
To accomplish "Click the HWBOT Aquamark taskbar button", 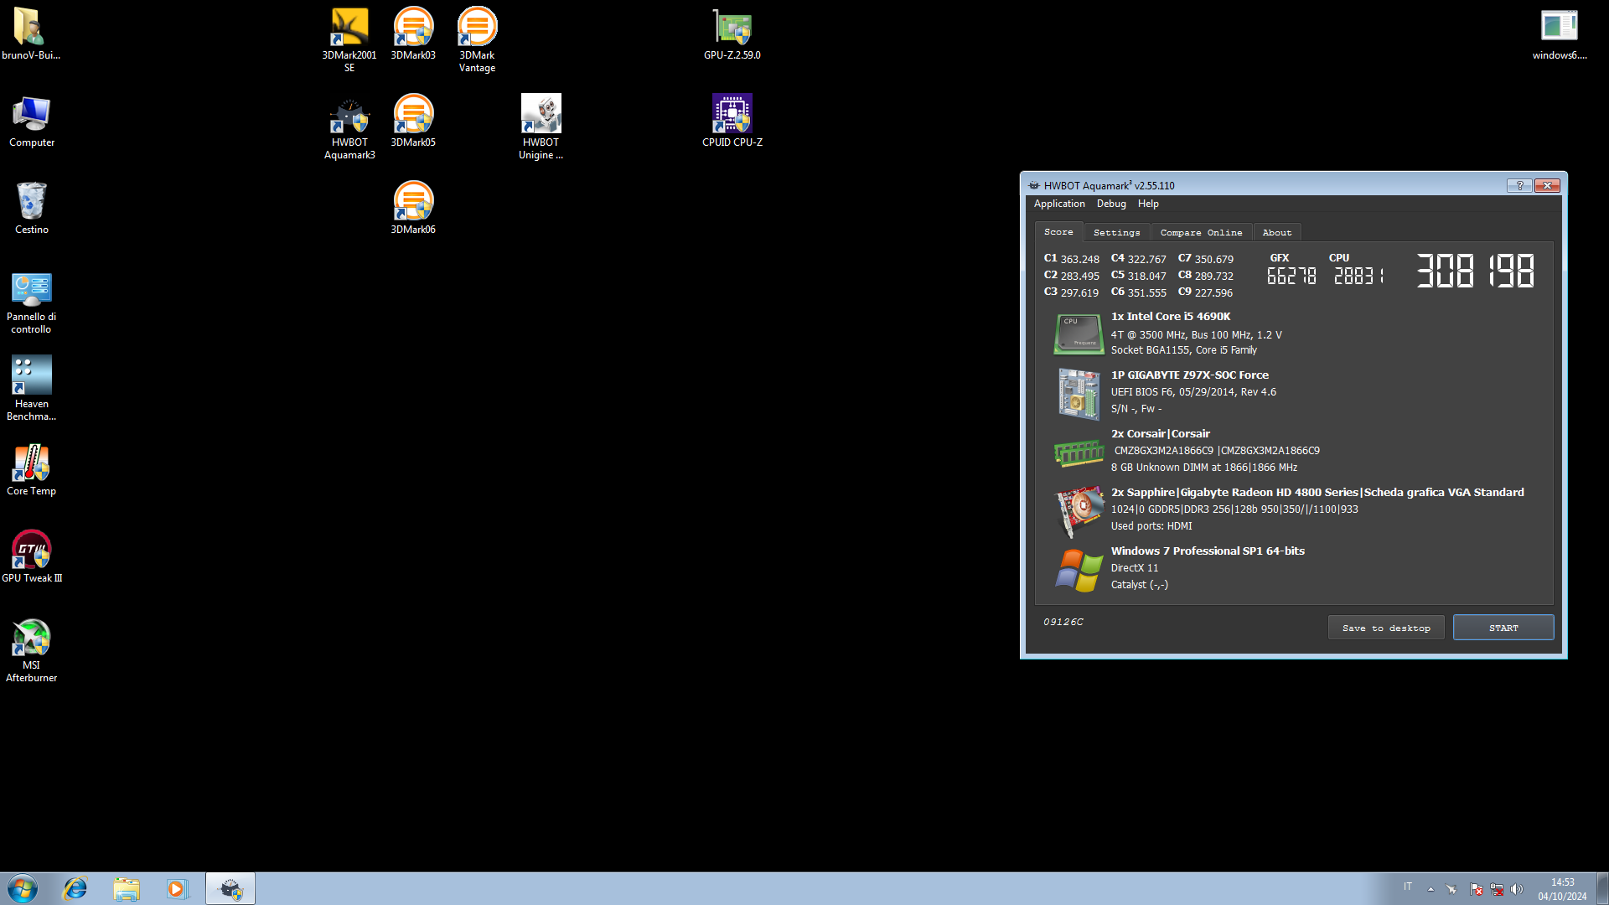I will click(230, 888).
